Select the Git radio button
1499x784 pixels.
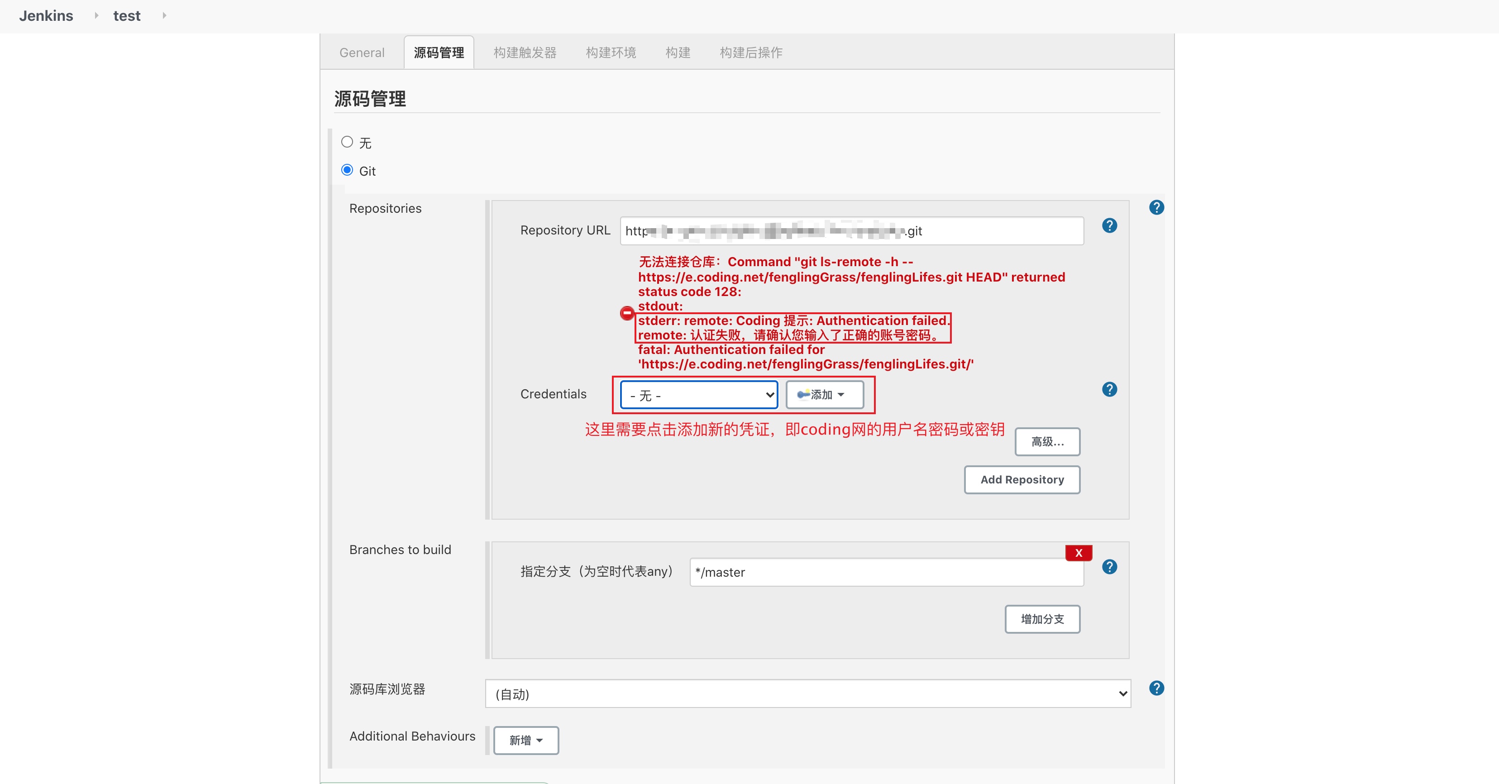347,170
